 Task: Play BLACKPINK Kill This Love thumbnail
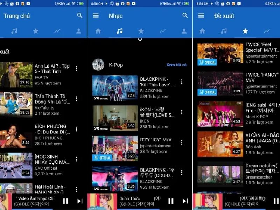click(115, 88)
